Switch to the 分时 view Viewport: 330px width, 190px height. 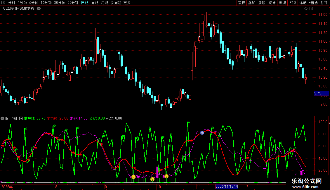pos(12,3)
